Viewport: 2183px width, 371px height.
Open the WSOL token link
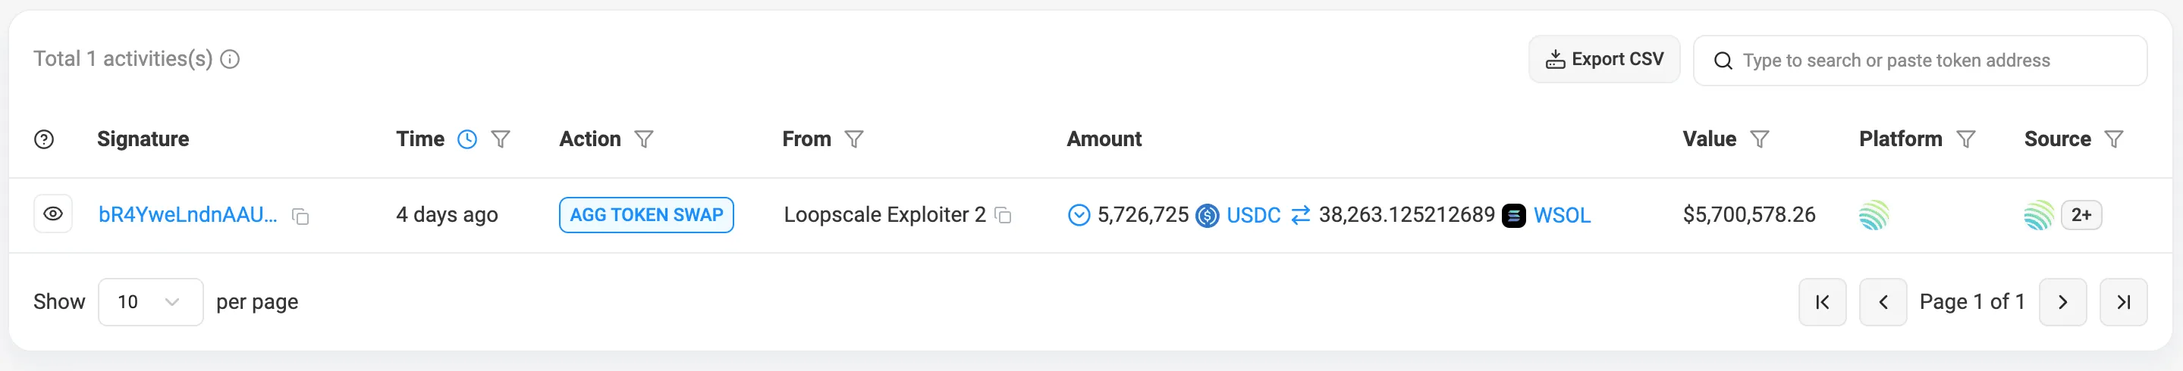click(1562, 216)
